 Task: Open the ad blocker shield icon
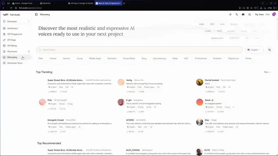tap(248, 8)
